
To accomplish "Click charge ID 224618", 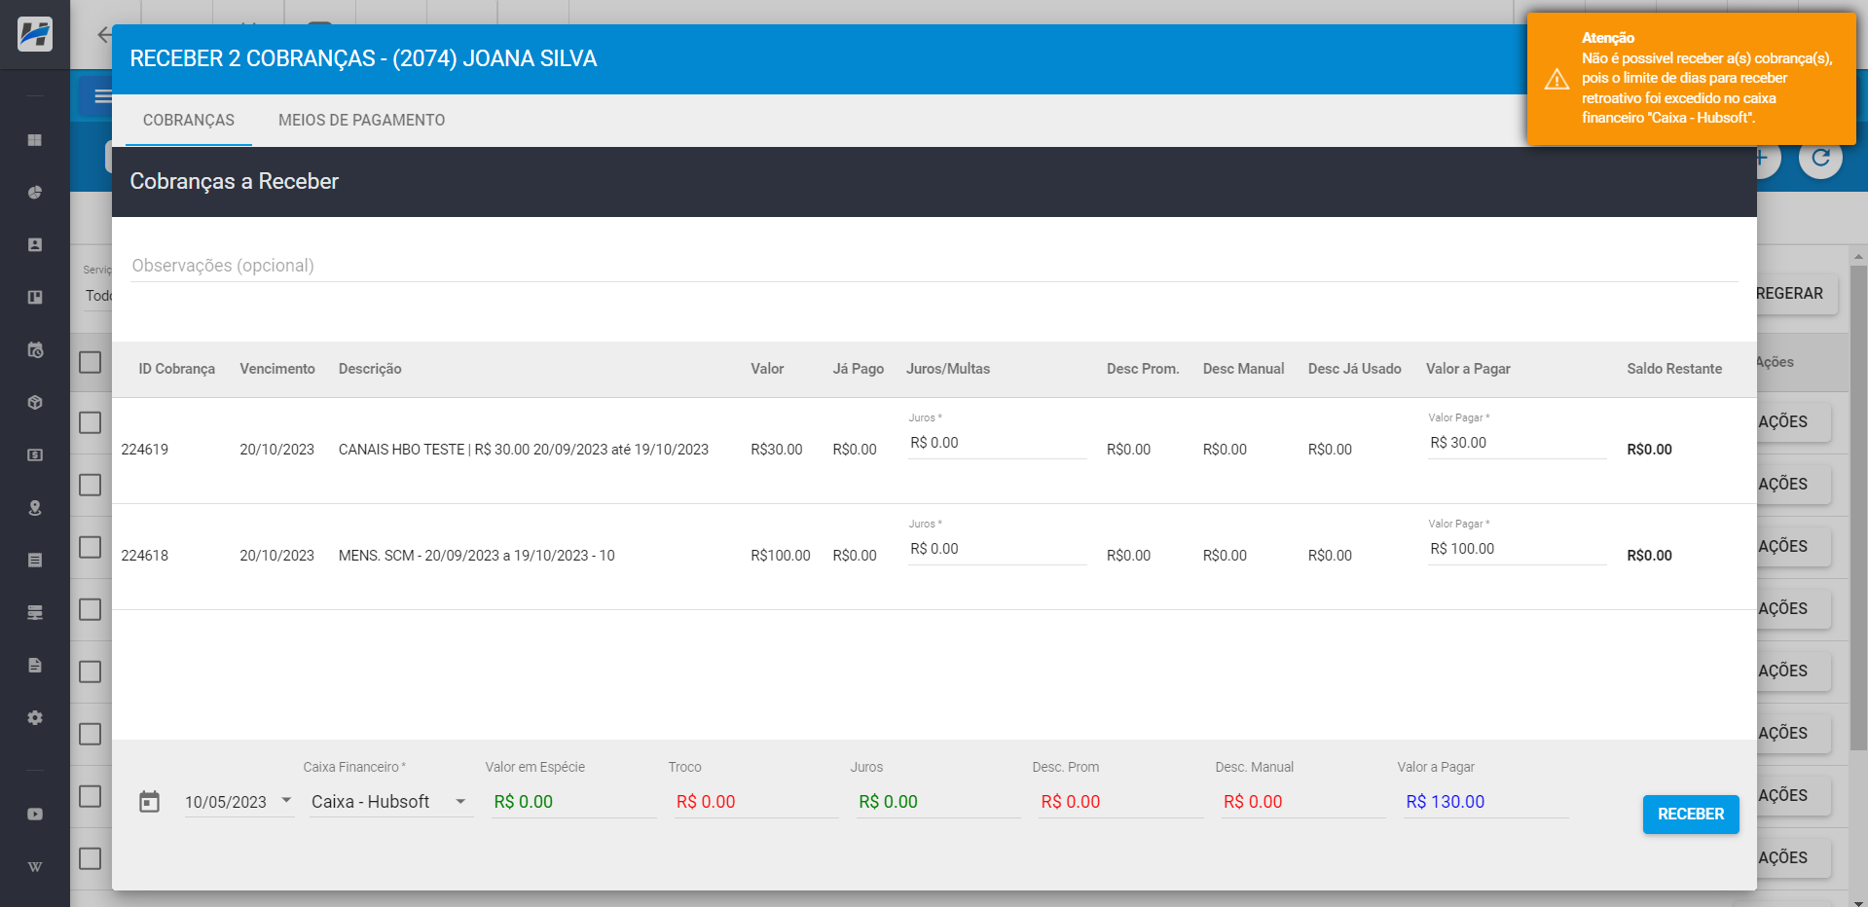I will pos(145,556).
